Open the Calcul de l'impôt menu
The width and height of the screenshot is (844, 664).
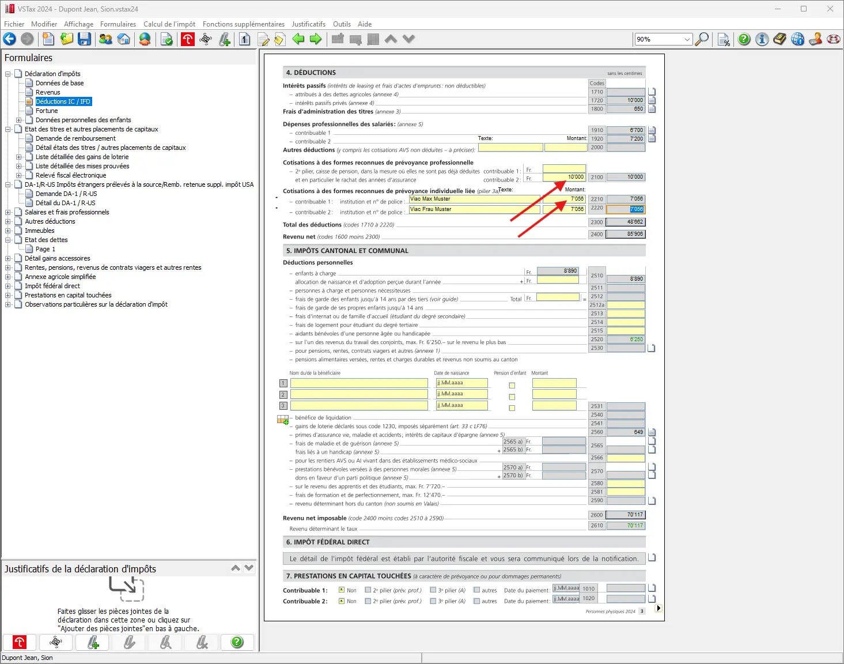pos(169,24)
